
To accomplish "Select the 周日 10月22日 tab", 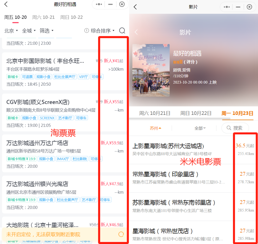I will click(x=196, y=113).
